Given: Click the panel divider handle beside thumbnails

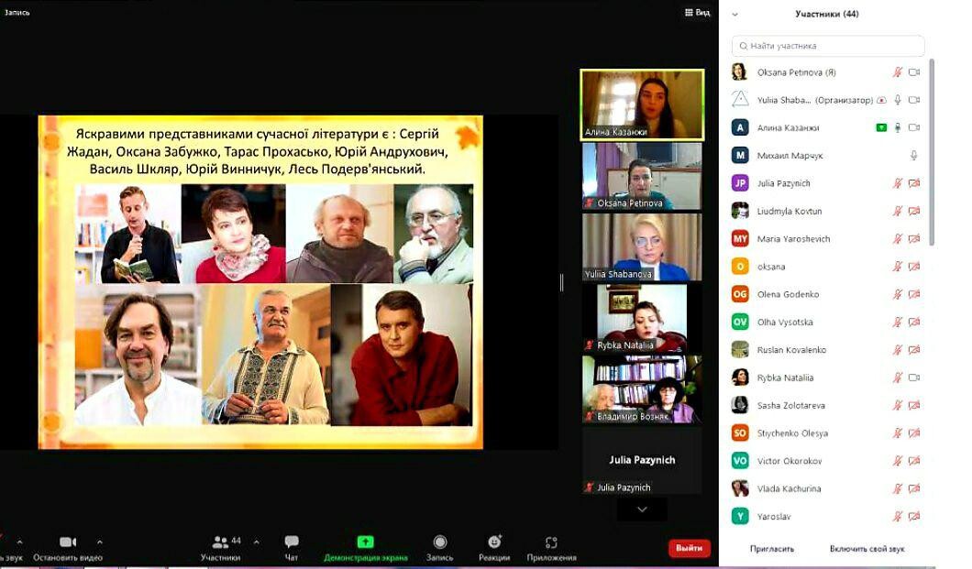Looking at the screenshot, I should [561, 282].
